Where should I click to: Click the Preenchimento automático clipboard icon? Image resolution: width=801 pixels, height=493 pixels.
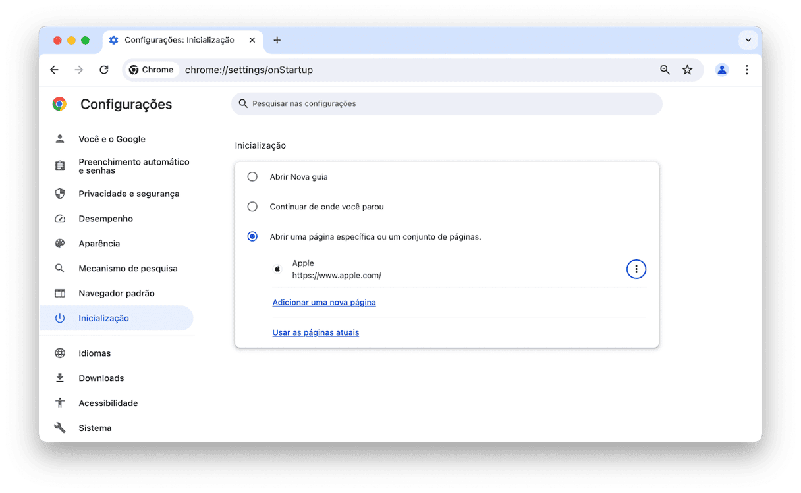pos(60,166)
